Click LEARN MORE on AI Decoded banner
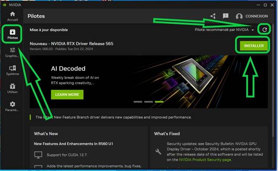Image resolution: width=278 pixels, height=171 pixels. click(67, 95)
